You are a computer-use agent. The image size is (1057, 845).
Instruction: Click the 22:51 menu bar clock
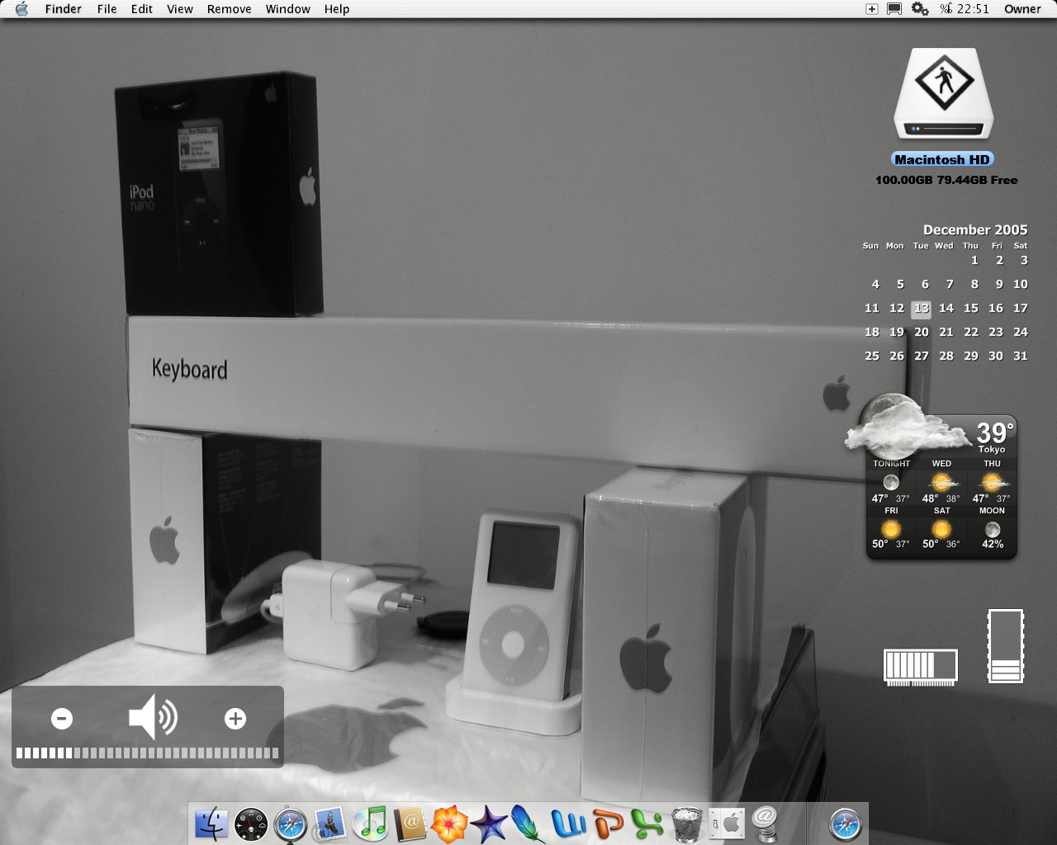(x=974, y=9)
